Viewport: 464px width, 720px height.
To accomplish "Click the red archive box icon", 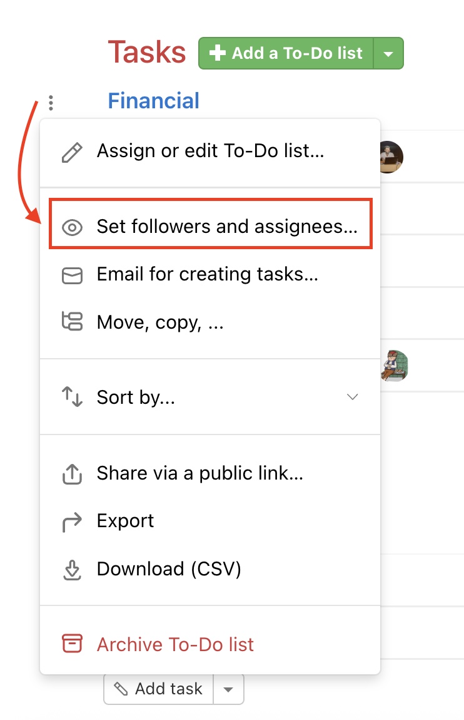I will point(72,643).
